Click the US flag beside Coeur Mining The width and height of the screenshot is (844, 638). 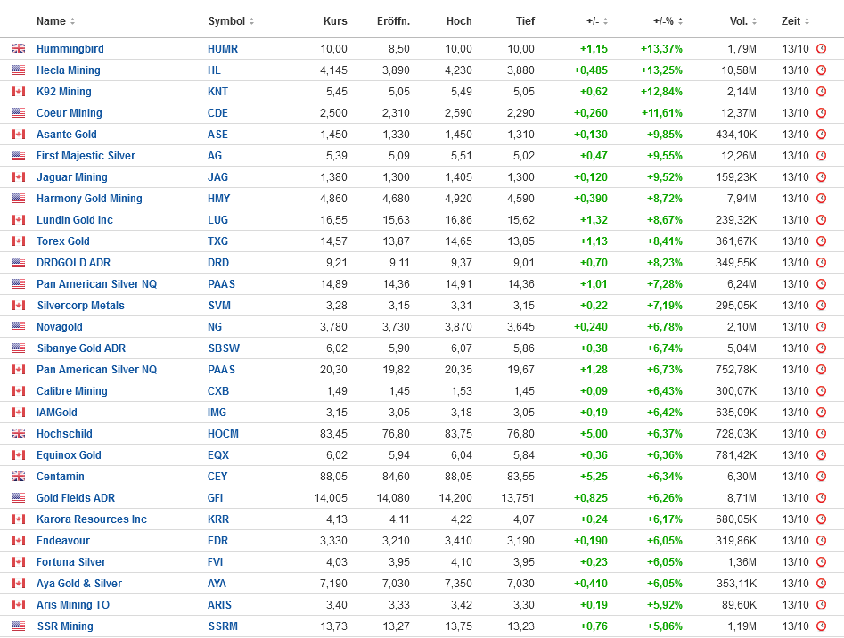click(x=19, y=113)
